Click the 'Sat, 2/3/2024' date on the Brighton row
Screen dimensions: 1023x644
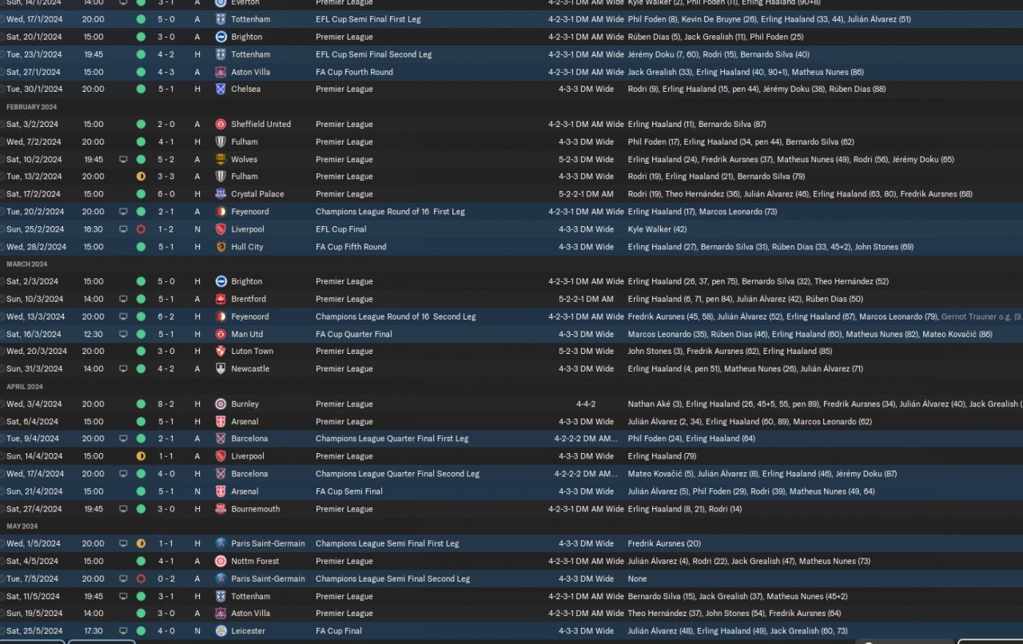coord(32,281)
